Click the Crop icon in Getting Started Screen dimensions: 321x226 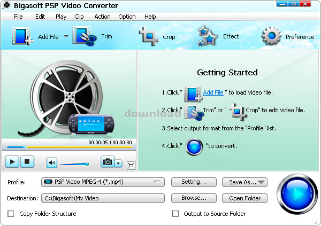click(x=238, y=111)
